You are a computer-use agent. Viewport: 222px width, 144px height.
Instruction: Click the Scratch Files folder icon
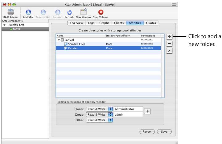tap(66, 44)
